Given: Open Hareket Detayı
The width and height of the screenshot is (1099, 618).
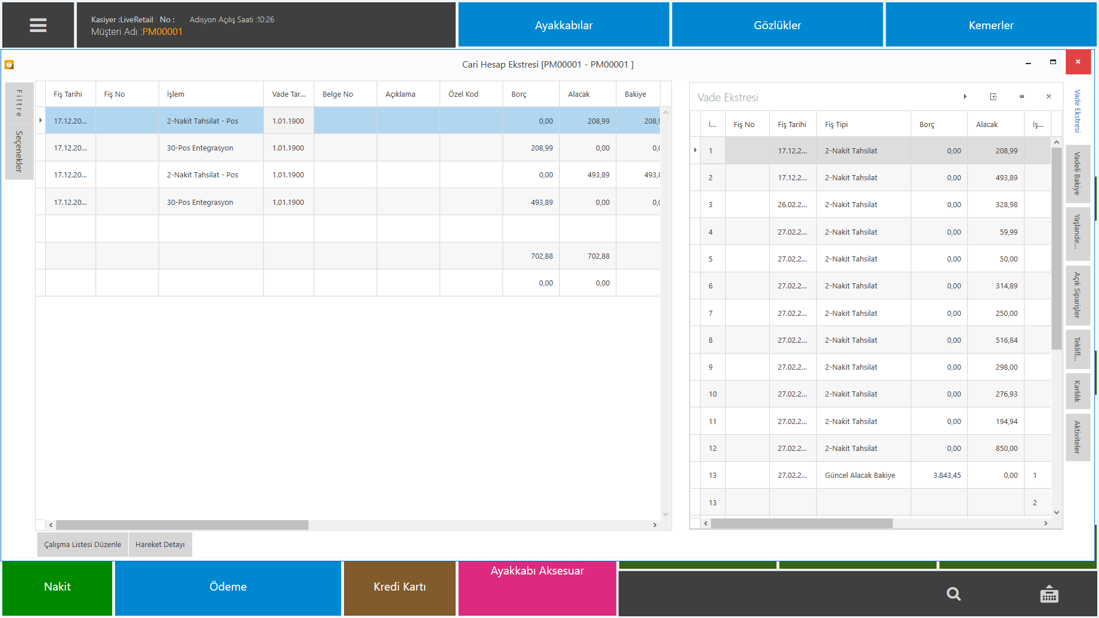Looking at the screenshot, I should click(160, 544).
